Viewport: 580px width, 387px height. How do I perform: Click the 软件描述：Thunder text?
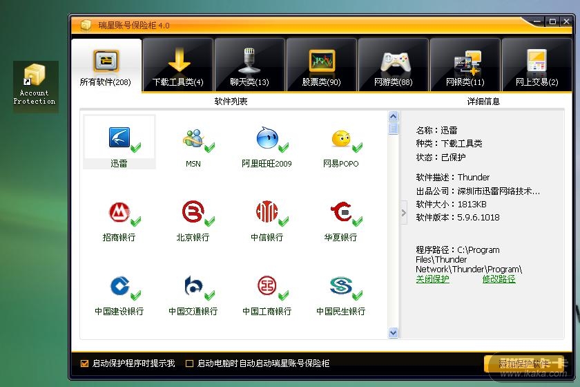click(453, 178)
